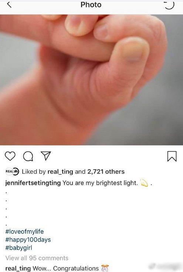Image resolution: width=183 pixels, height=272 pixels.
Task: Tap the back arrow icon
Action: (x=9, y=4)
